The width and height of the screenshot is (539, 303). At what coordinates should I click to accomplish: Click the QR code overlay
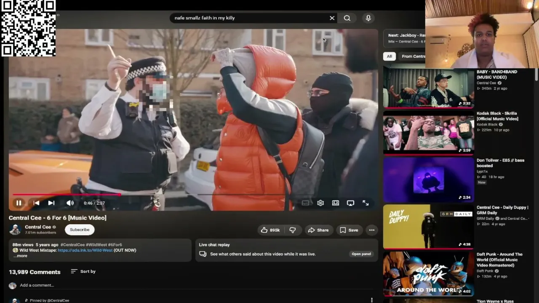tap(28, 28)
